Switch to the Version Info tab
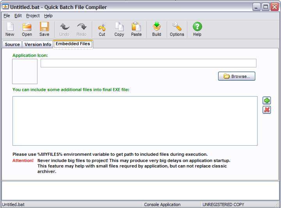 [37, 44]
